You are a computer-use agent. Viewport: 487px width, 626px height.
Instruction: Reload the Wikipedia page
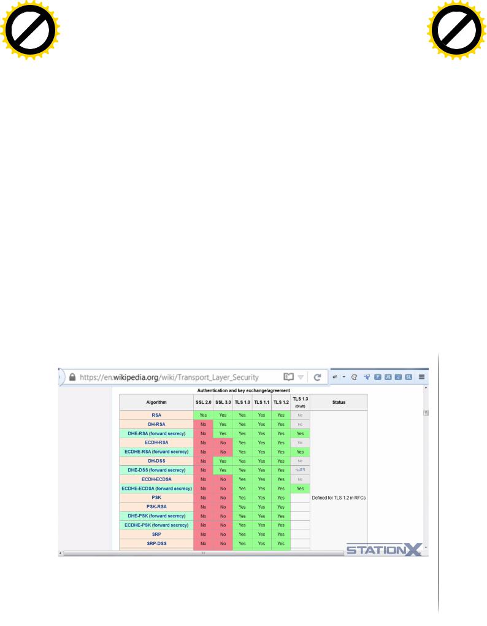(x=317, y=377)
